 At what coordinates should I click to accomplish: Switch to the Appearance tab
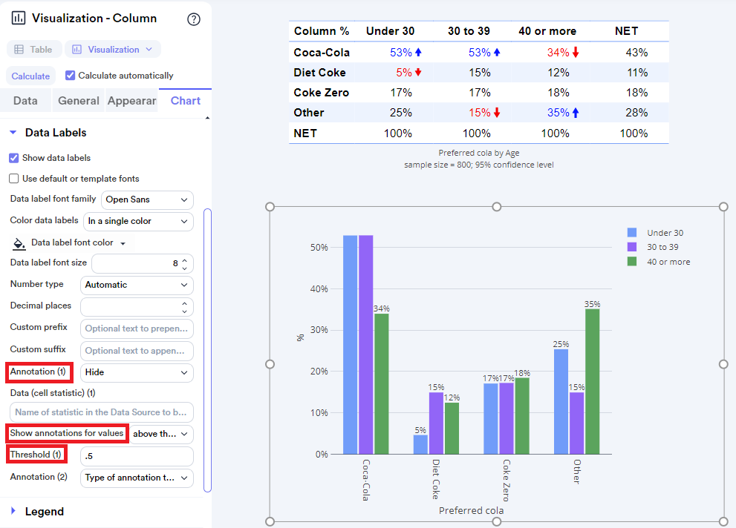point(132,101)
